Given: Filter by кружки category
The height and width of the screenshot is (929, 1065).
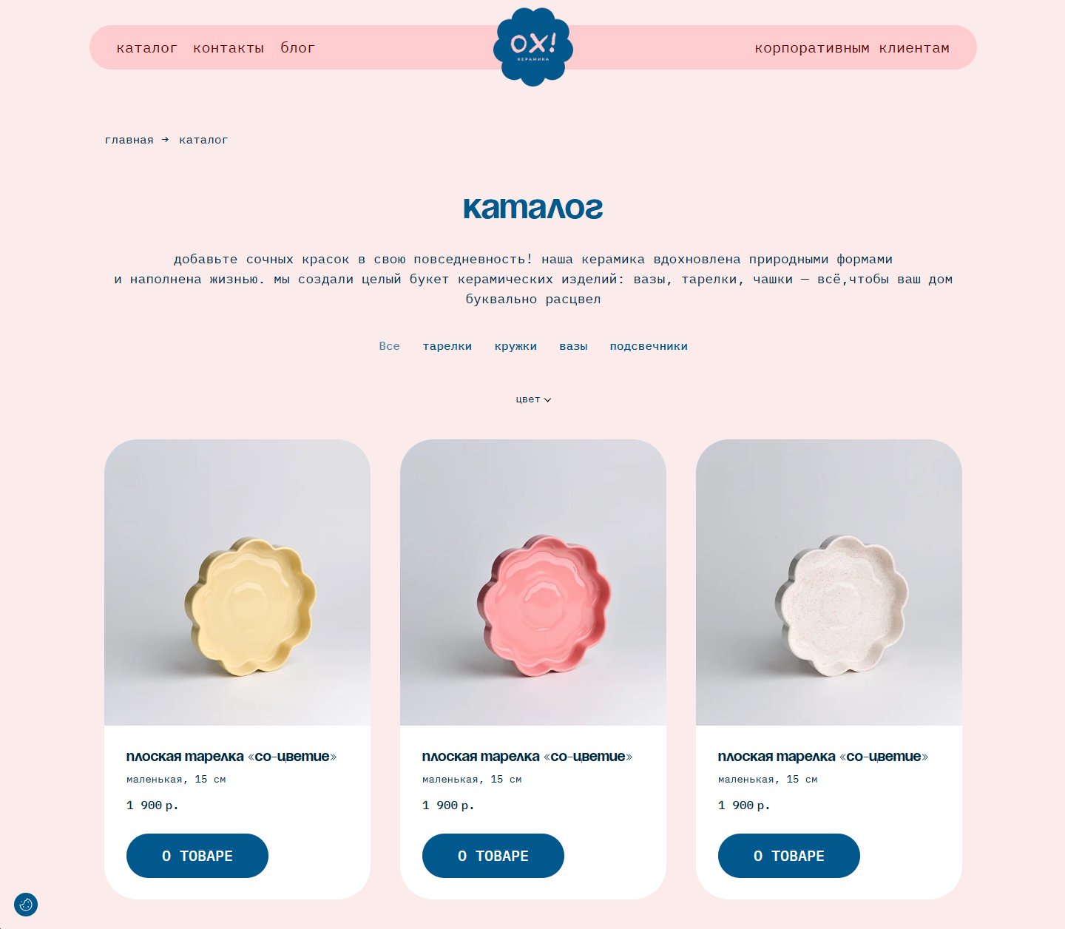Looking at the screenshot, I should click(515, 346).
